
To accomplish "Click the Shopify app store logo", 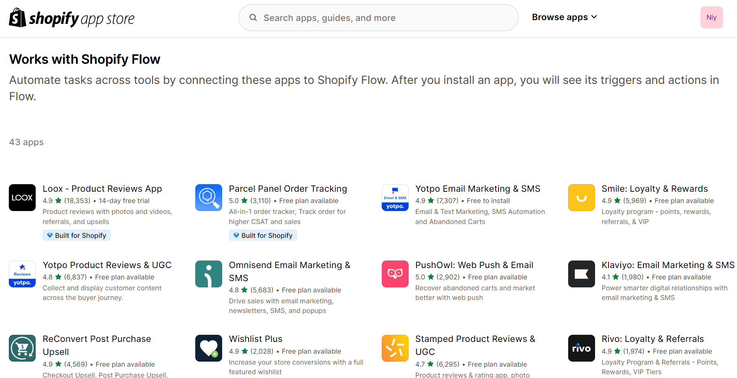I will click(x=71, y=18).
